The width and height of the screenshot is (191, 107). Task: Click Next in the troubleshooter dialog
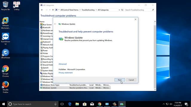click(120, 80)
